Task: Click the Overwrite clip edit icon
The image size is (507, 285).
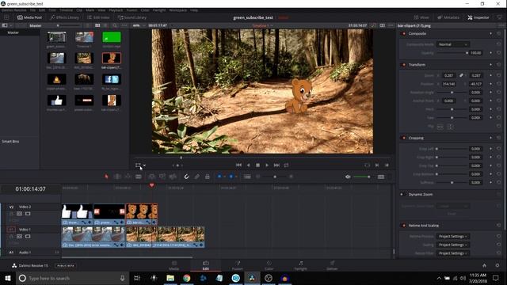Action: coord(162,177)
